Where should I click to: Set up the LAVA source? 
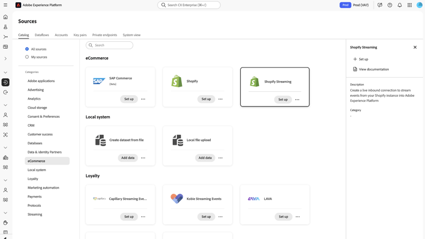tap(283, 217)
